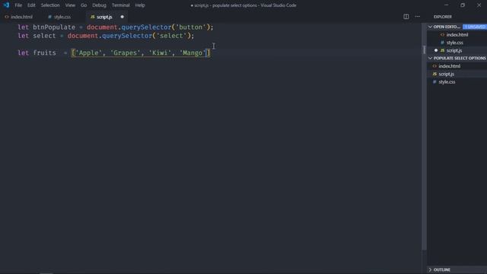Click the CSS hash icon beside project style.css
The image size is (487, 274).
click(x=434, y=82)
